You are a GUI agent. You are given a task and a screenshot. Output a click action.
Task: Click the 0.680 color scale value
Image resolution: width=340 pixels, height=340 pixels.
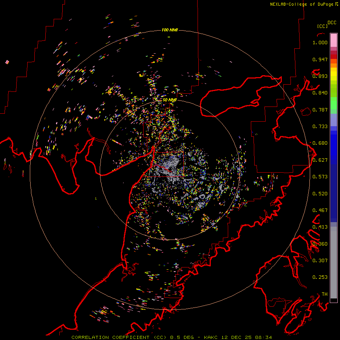pos(320,143)
